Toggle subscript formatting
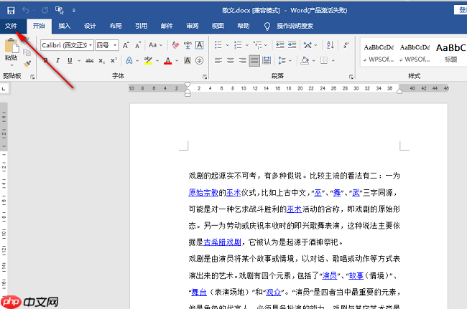This screenshot has width=467, height=309. click(101, 61)
